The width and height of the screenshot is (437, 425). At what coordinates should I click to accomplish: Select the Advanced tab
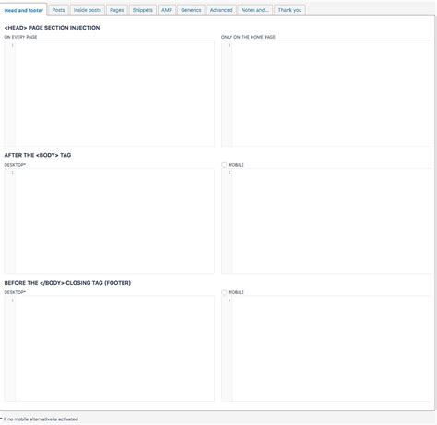point(221,10)
